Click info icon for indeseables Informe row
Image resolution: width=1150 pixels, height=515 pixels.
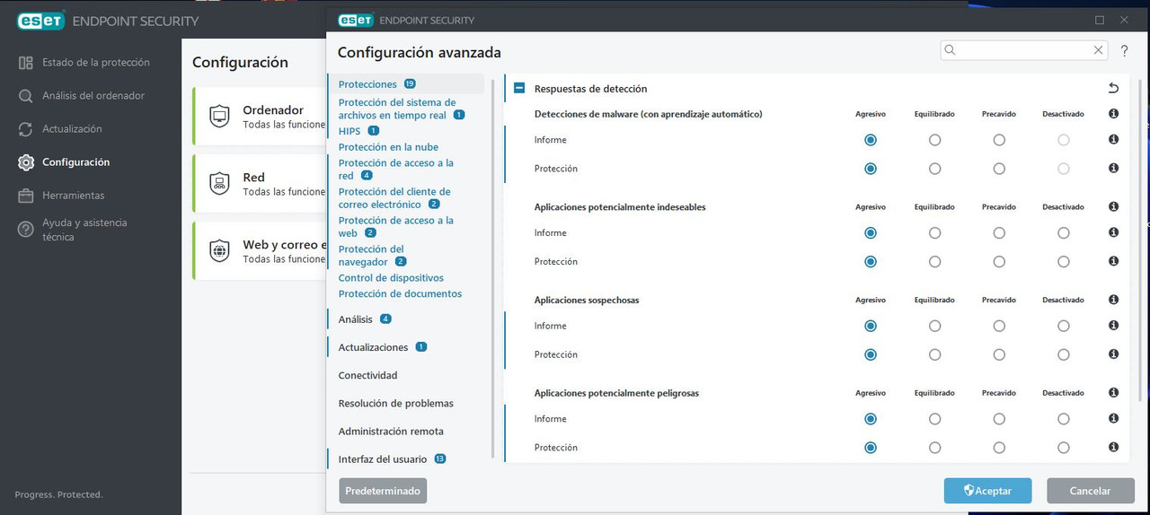(x=1113, y=232)
